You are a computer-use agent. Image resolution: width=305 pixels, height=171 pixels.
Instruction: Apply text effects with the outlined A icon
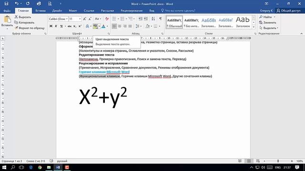coord(88,26)
